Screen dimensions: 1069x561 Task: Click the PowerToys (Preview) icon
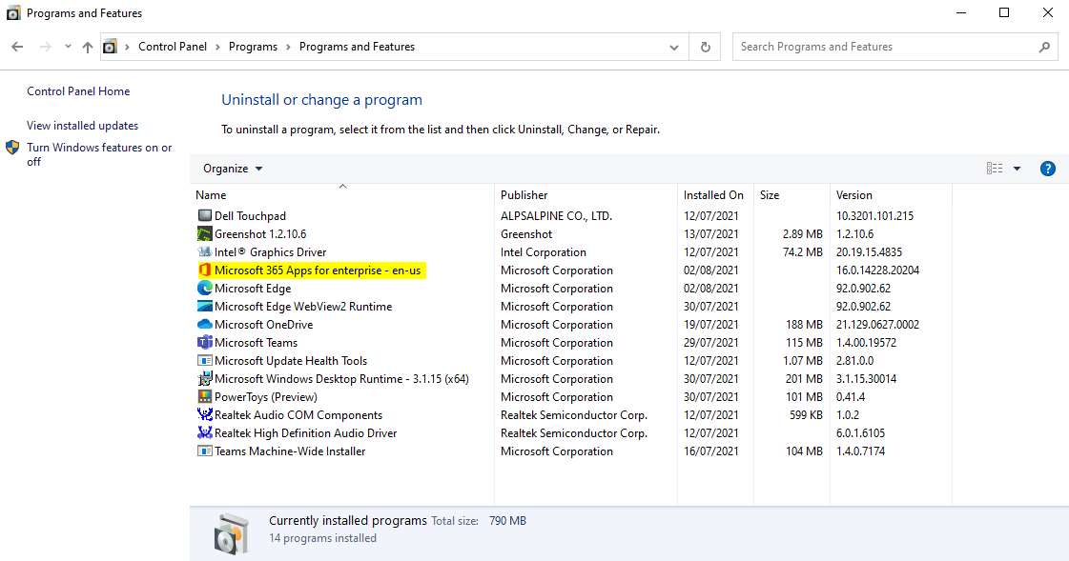(x=204, y=397)
